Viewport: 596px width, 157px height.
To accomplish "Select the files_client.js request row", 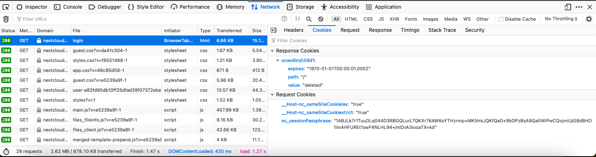I will [x=133, y=130].
